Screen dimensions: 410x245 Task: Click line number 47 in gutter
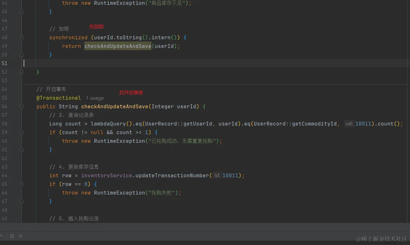click(4, 29)
